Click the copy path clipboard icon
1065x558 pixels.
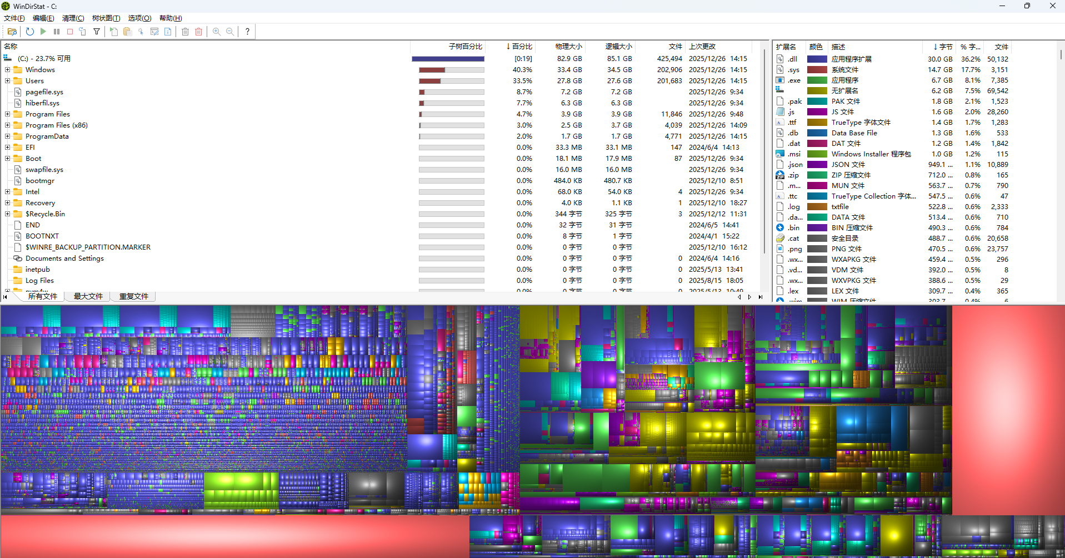click(127, 32)
